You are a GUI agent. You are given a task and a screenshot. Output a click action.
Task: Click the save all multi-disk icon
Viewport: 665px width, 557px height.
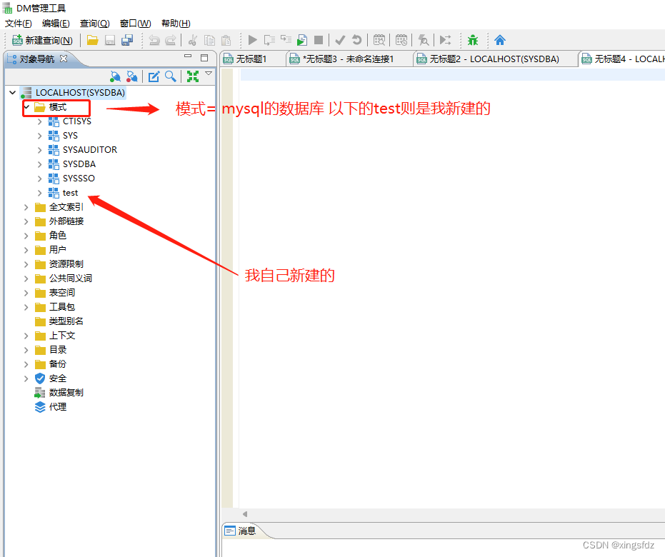tap(127, 40)
